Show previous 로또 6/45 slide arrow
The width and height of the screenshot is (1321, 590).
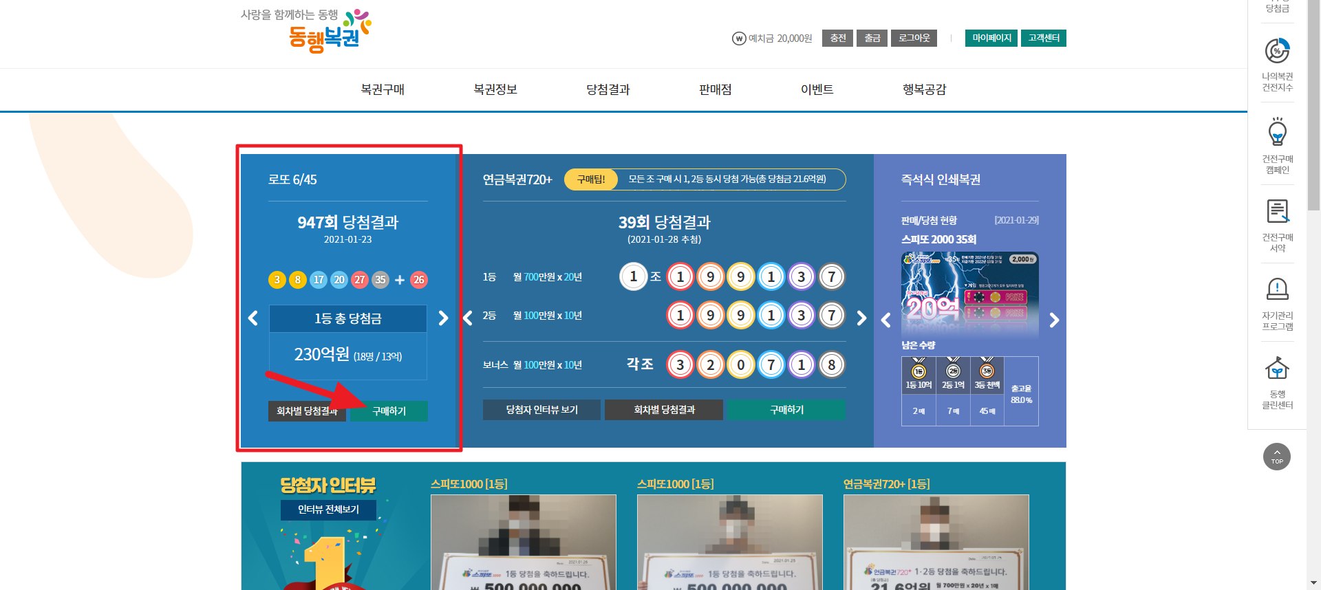pyautogui.click(x=253, y=318)
